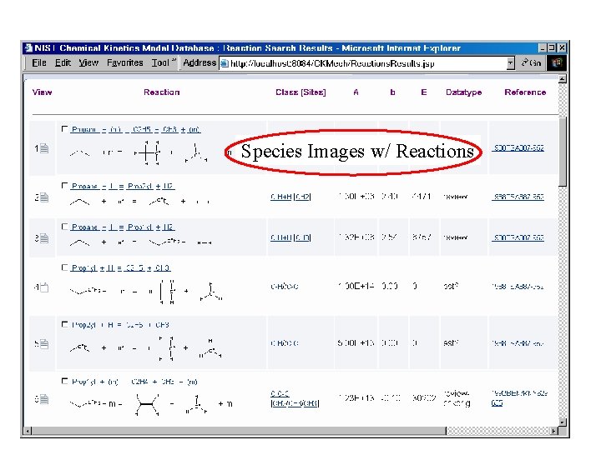Expand the toolbar overflow chevron
The height and width of the screenshot is (450, 601).
pos(174,61)
